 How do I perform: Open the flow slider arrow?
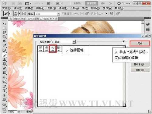(106, 13)
